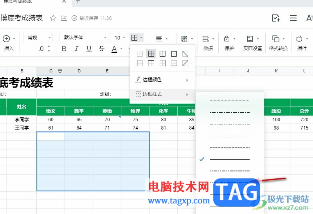Click the cell fill pattern icon

(x=184, y=38)
